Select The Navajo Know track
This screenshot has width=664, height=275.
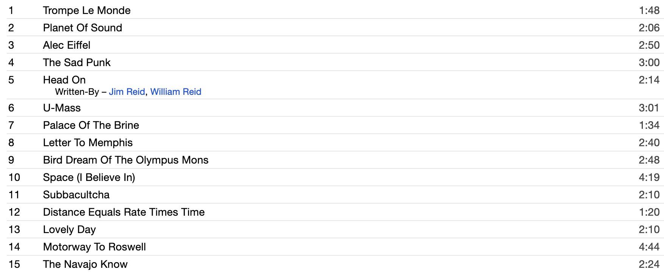[85, 264]
